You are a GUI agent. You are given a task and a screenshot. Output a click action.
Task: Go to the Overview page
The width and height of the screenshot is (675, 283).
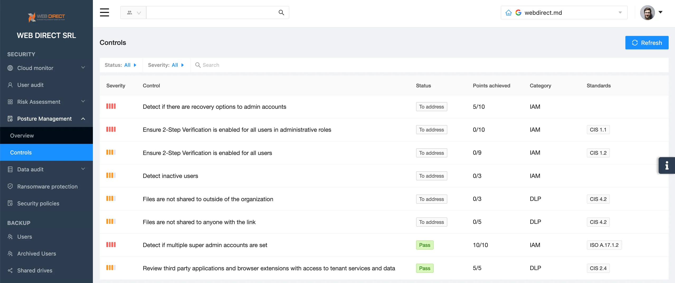coord(22,135)
